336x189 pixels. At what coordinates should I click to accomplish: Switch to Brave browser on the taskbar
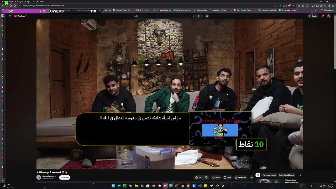188,186
